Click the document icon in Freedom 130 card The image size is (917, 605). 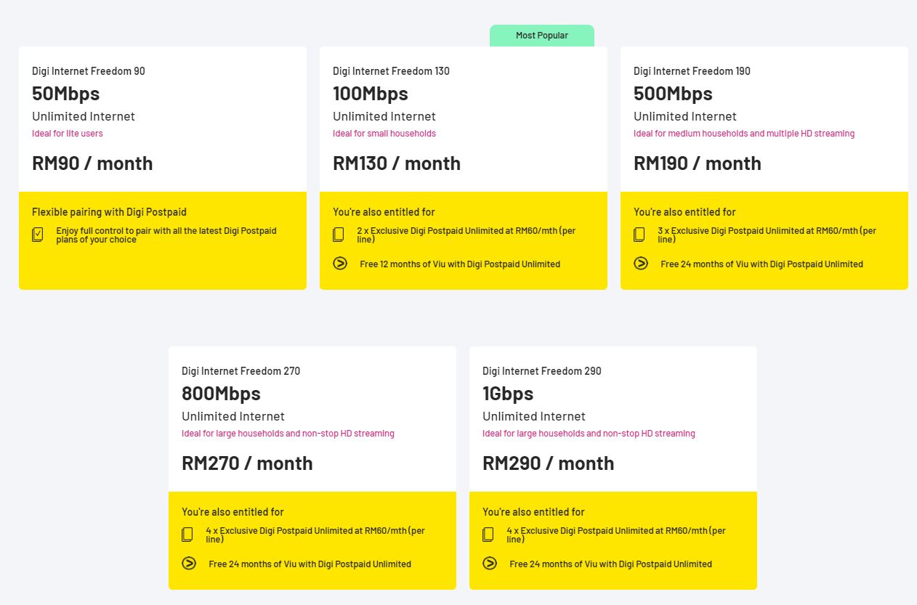[339, 235]
